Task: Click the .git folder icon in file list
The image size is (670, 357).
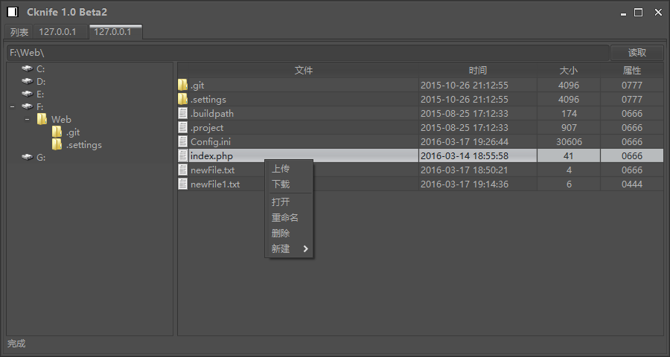Action: (x=183, y=86)
